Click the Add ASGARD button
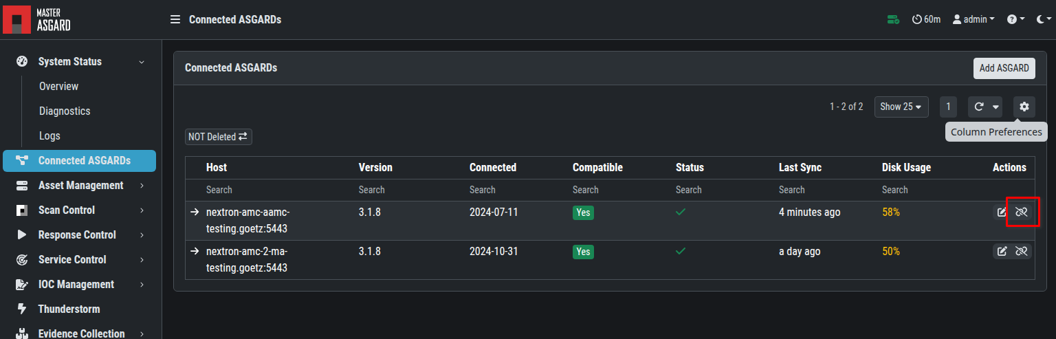 pos(1004,68)
